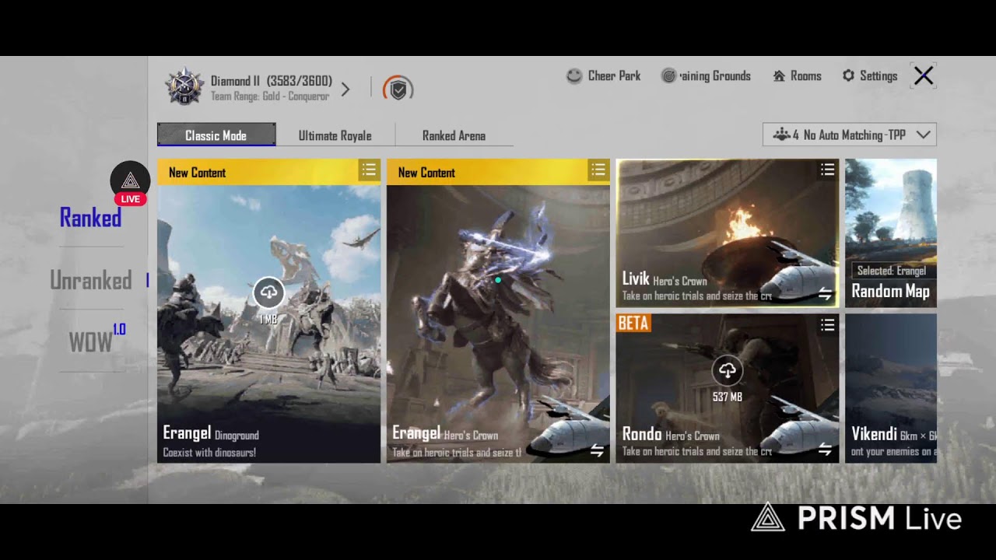The image size is (996, 560).
Task: Click the PRISM Live badge icon
Action: pos(130,184)
